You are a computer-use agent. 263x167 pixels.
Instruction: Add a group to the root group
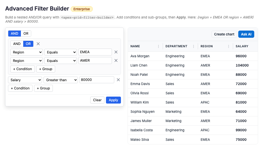43,88
